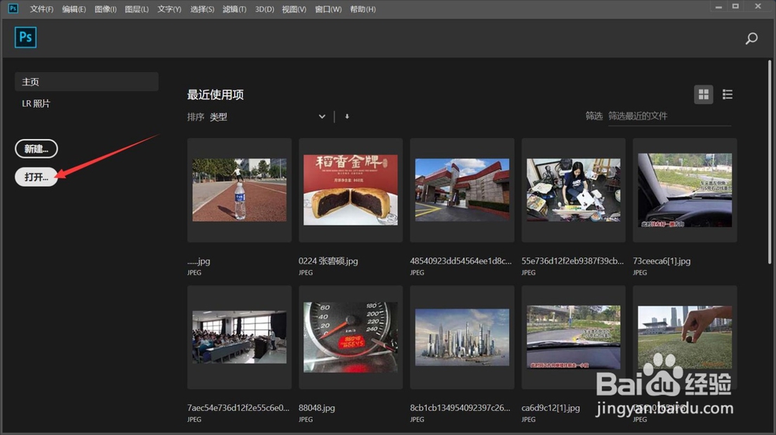Open the red-roofed gate building thumbnail

pyautogui.click(x=462, y=190)
